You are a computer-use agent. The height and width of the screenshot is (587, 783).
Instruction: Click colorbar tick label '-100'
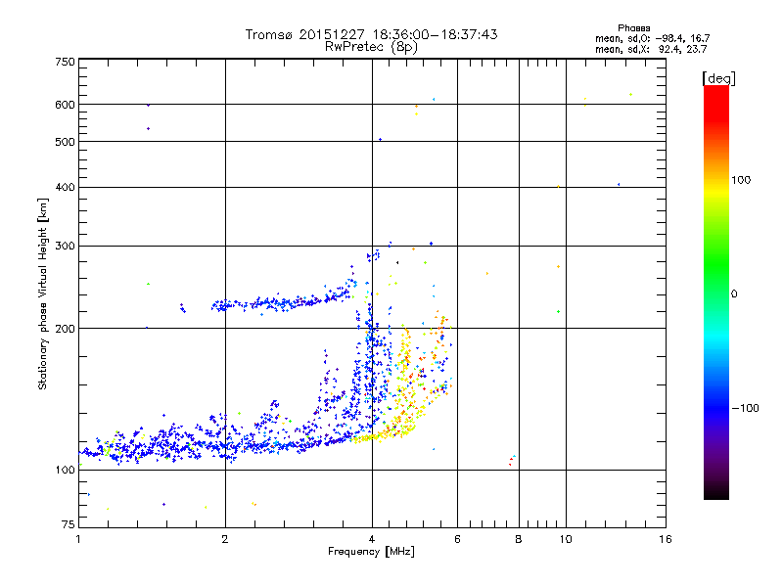(x=745, y=408)
